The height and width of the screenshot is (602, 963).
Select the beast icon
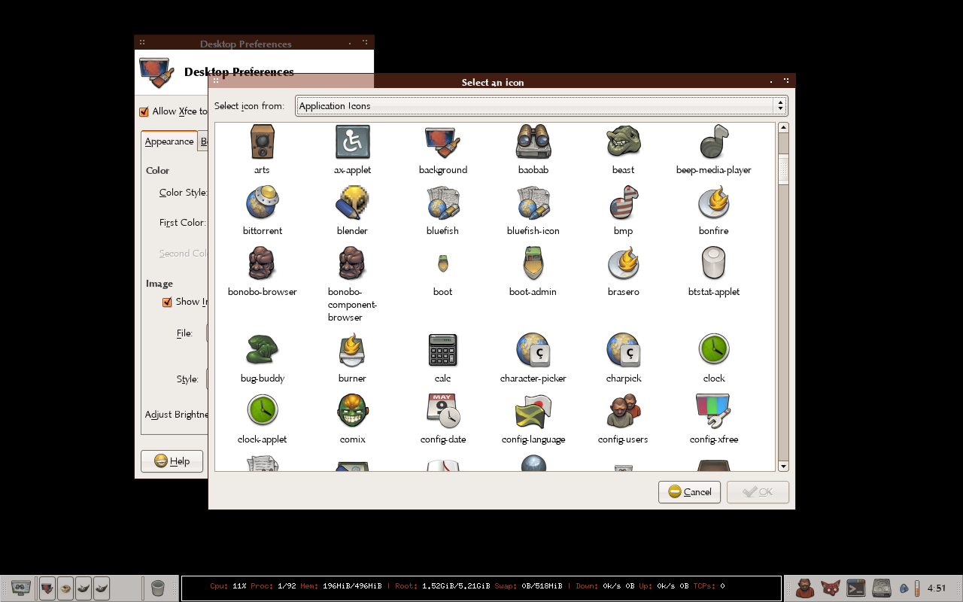(623, 141)
